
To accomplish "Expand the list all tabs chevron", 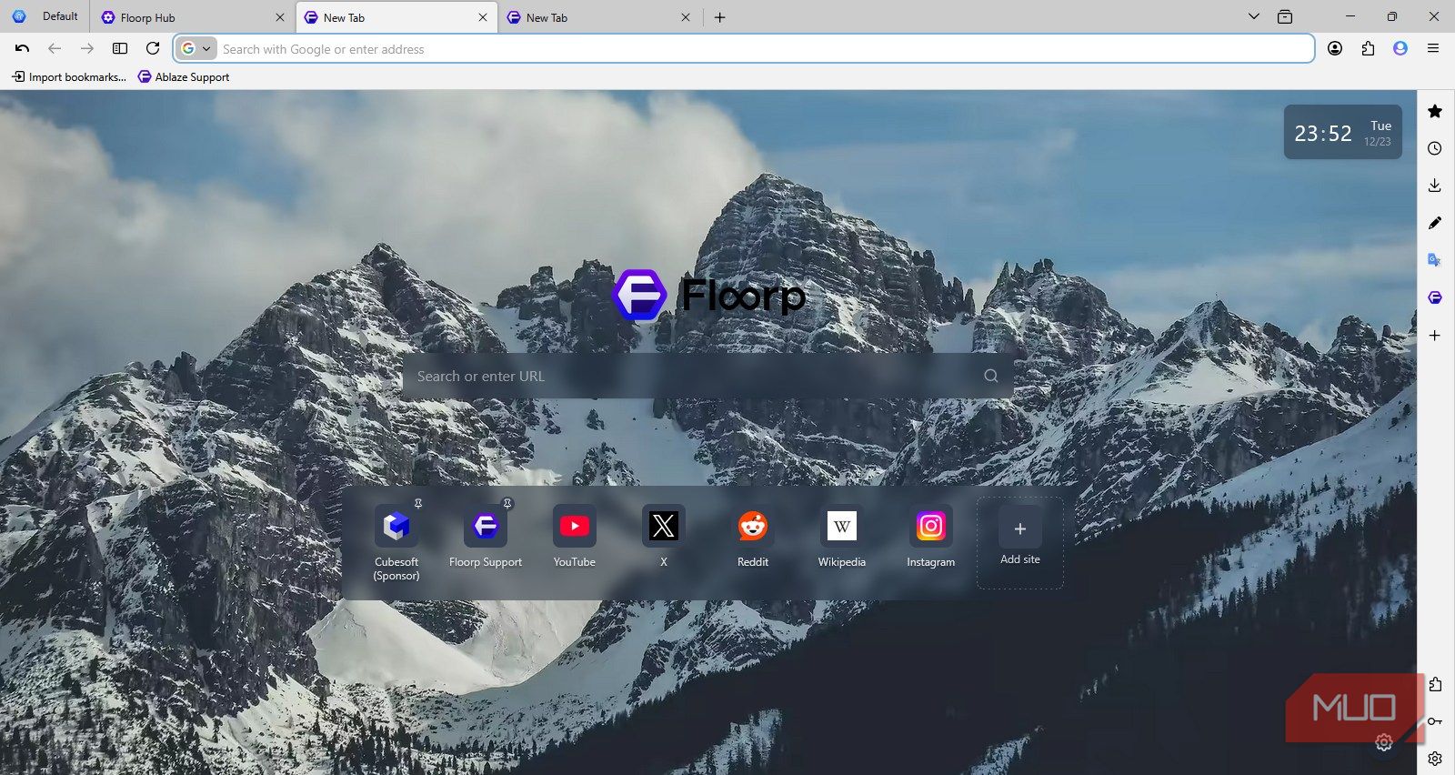I will pos(1254,16).
